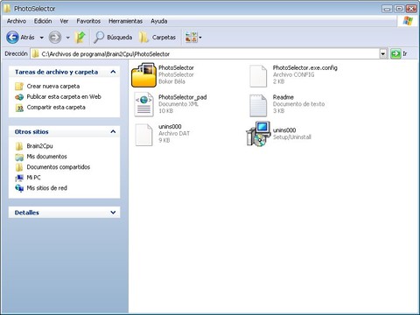Expand the address bar dropdown
This screenshot has height=315, width=420.
(383, 54)
